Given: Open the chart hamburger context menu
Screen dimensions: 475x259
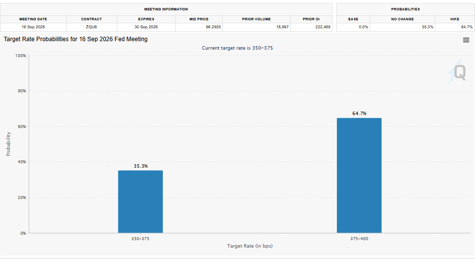Looking at the screenshot, I should click(466, 40).
